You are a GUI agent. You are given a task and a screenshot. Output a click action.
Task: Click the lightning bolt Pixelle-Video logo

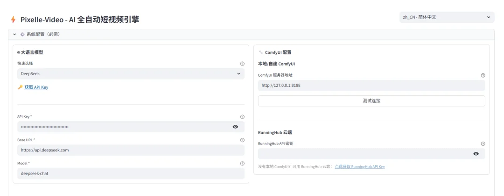(x=13, y=20)
